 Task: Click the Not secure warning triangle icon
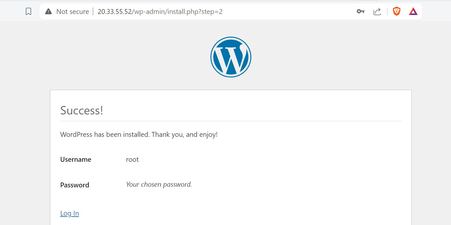[x=48, y=12]
